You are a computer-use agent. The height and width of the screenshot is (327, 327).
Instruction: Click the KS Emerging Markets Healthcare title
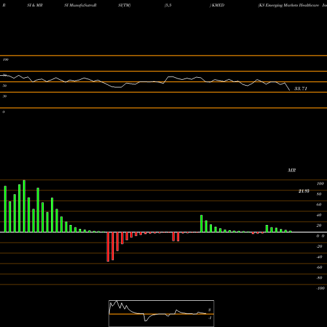tap(288, 5)
